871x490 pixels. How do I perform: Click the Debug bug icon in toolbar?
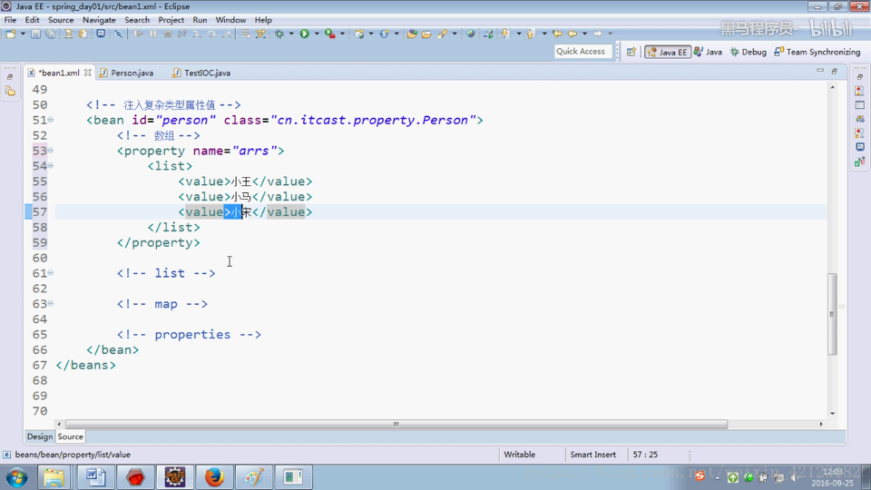click(x=279, y=34)
